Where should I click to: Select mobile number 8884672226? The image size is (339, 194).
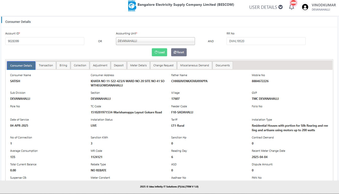[x=260, y=81]
